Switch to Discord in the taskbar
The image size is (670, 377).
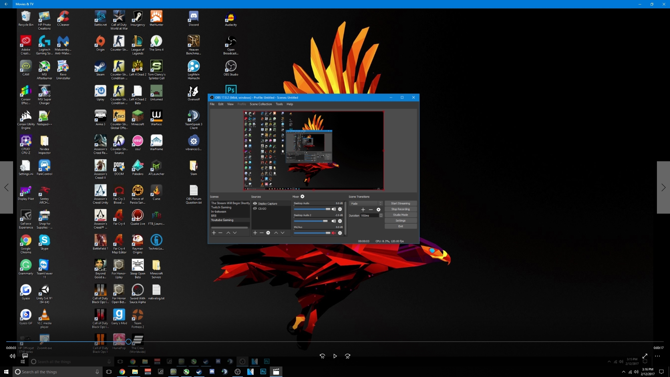[212, 372]
